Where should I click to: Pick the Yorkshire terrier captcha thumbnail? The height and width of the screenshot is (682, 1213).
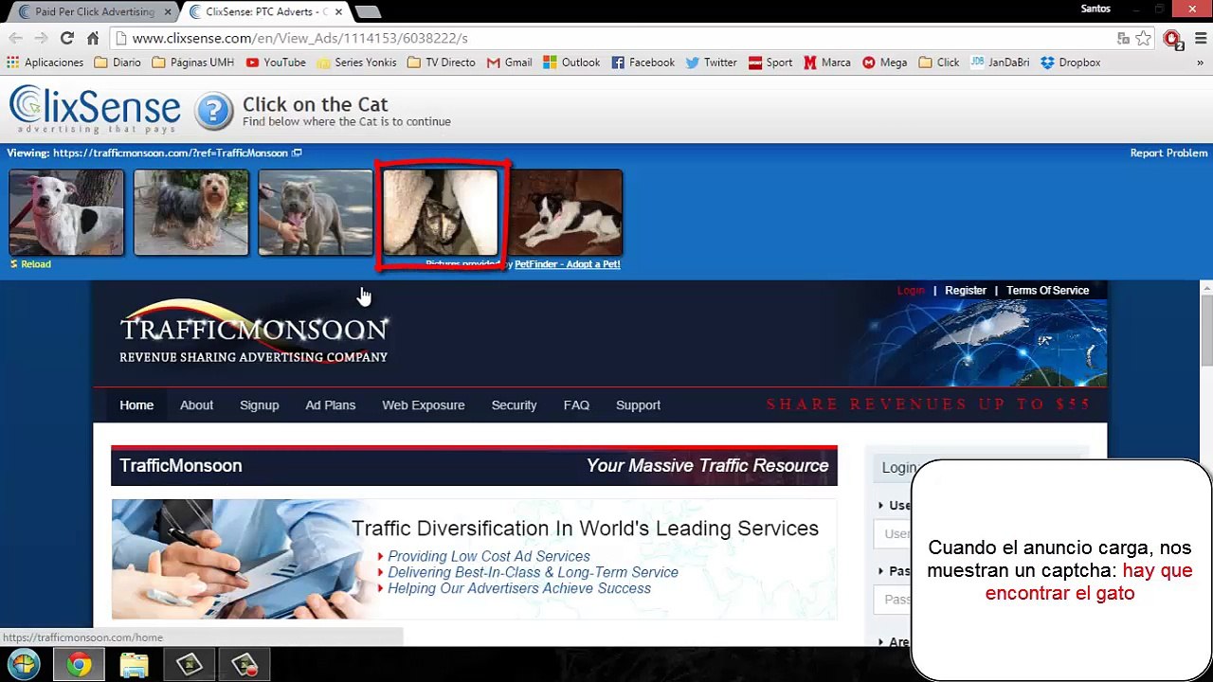click(190, 212)
